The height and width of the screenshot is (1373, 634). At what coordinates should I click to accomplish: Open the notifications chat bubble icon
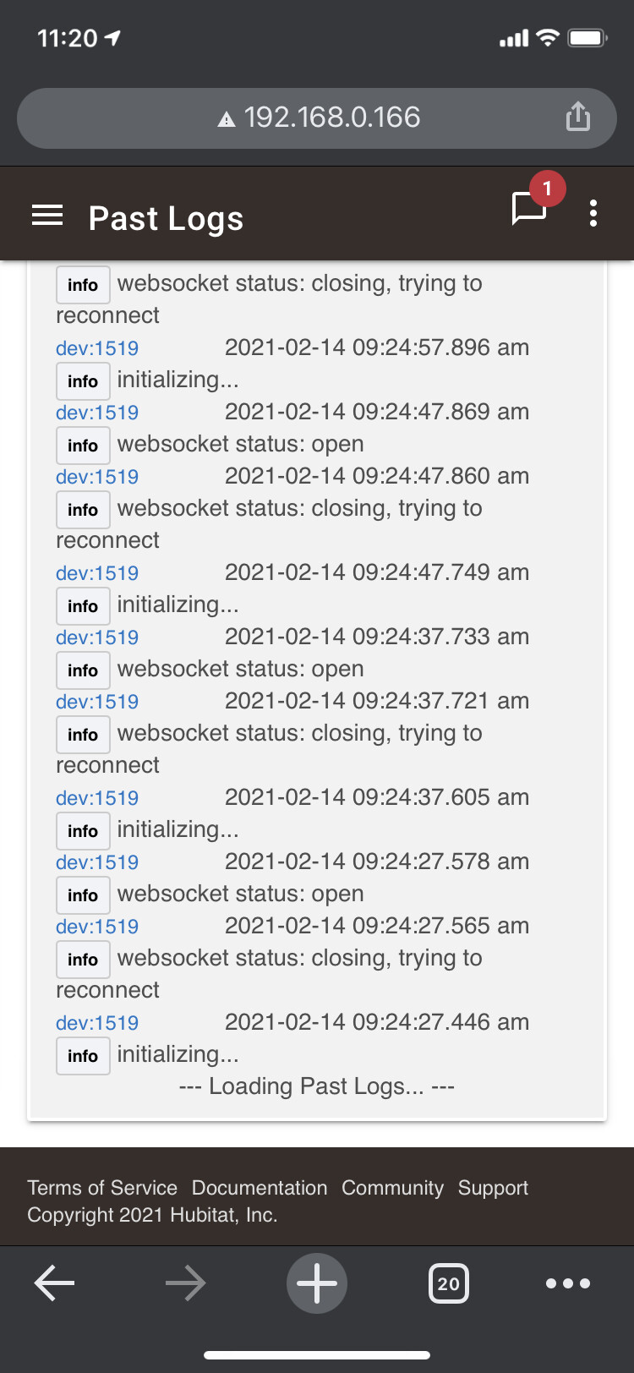(x=530, y=208)
